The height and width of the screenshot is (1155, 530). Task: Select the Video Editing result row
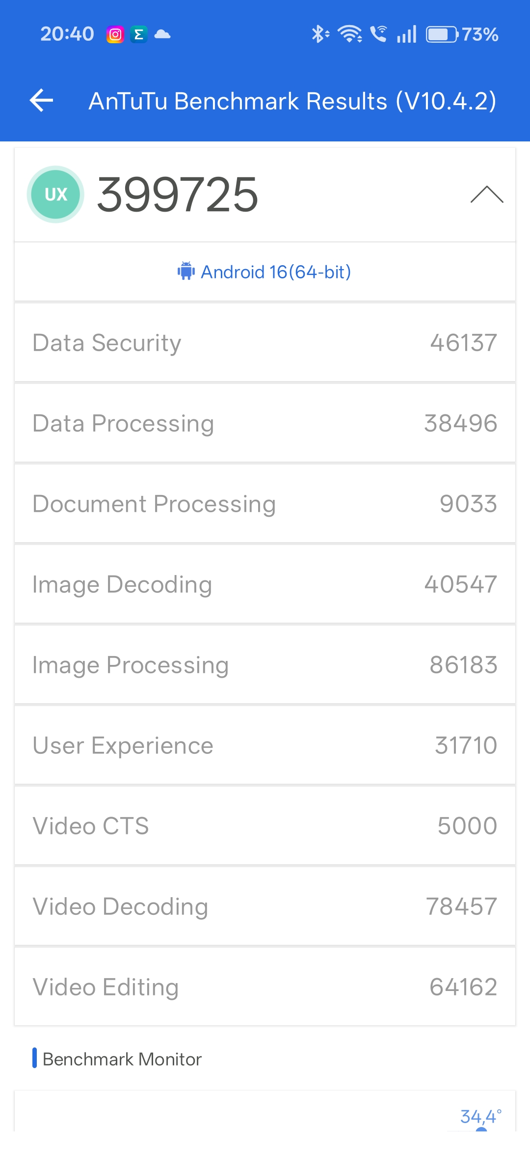[x=265, y=987]
